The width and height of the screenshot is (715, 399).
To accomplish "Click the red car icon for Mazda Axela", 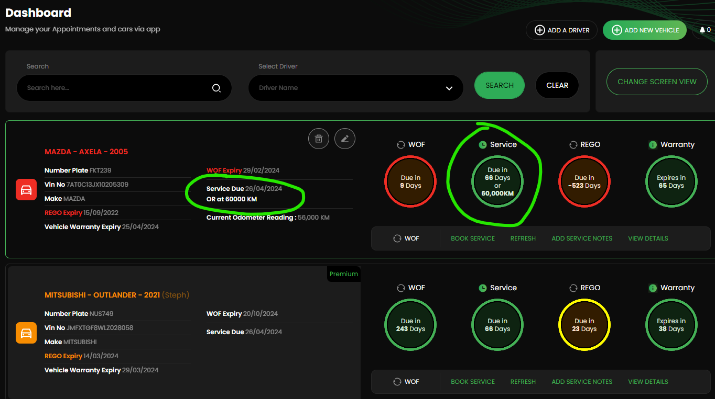I will point(26,189).
